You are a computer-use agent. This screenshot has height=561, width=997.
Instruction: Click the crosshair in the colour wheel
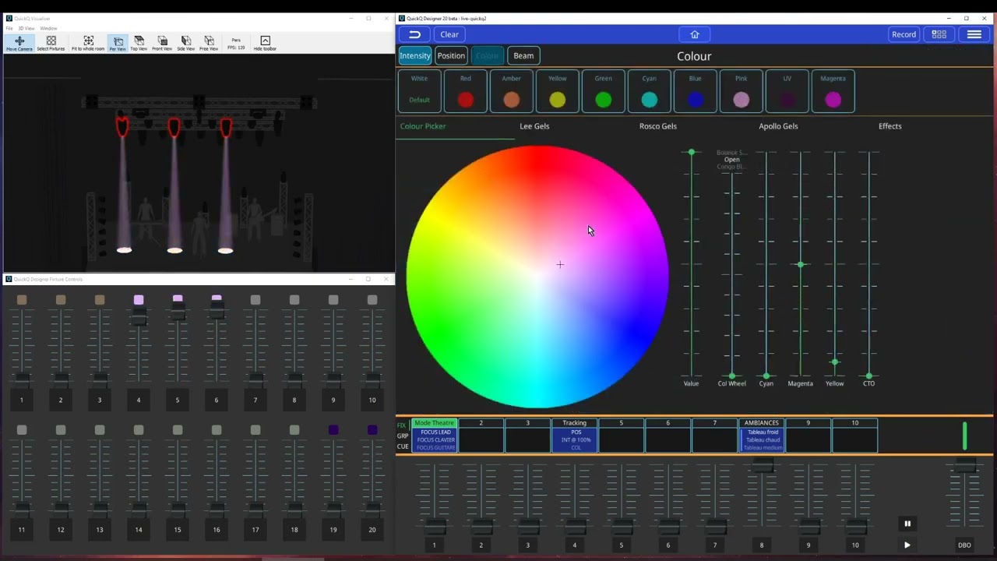click(560, 265)
